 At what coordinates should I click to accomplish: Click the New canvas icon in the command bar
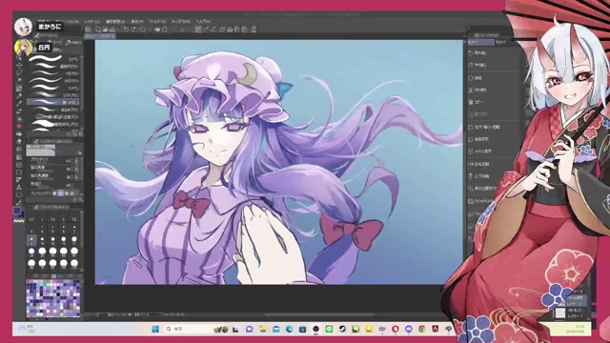(97, 30)
